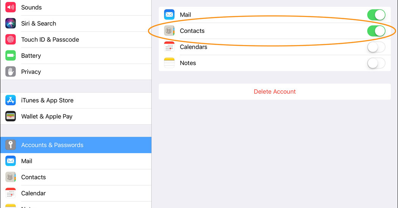Tap the Accounts & Passwords key icon
398x208 pixels.
tap(10, 145)
